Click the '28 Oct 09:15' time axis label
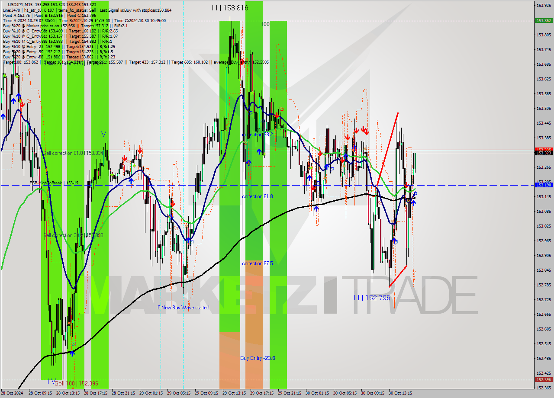This screenshot has width=554, height=398. [x=40, y=393]
